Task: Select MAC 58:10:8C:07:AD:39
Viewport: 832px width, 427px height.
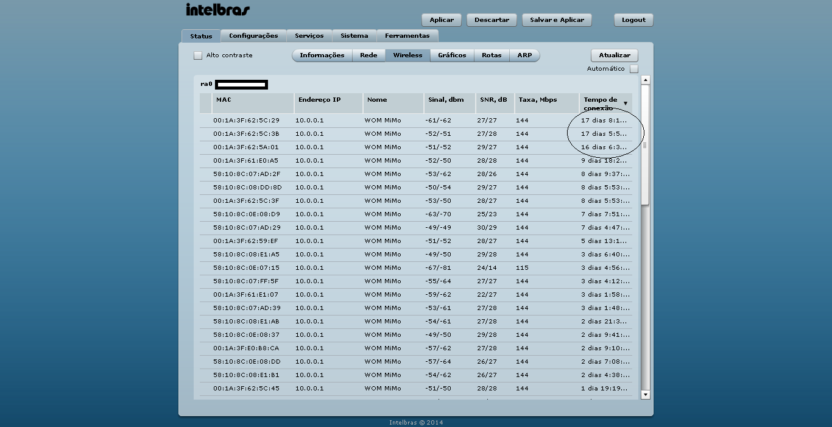Action: click(247, 308)
